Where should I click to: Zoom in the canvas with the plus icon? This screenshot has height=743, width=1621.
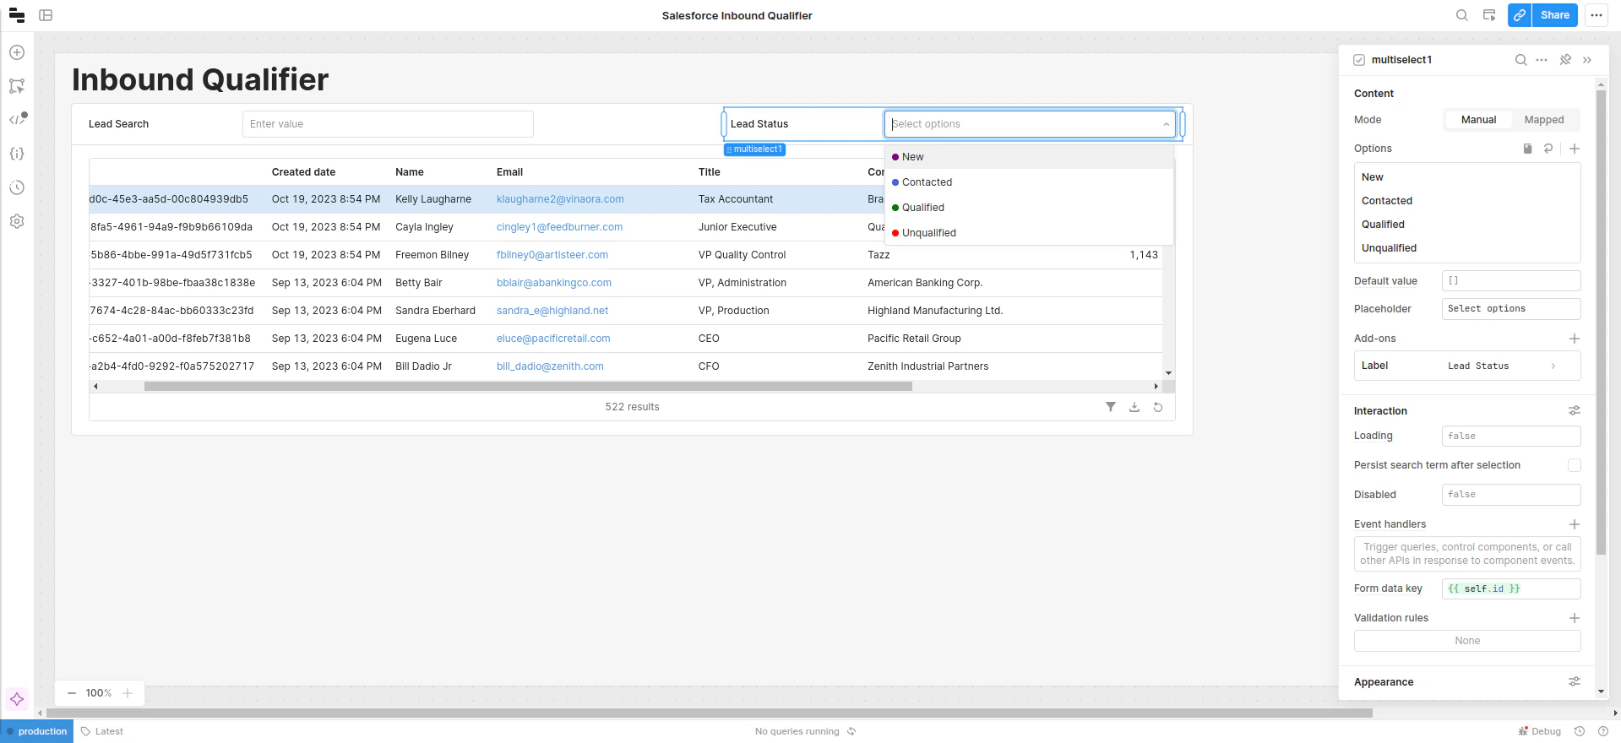(128, 693)
